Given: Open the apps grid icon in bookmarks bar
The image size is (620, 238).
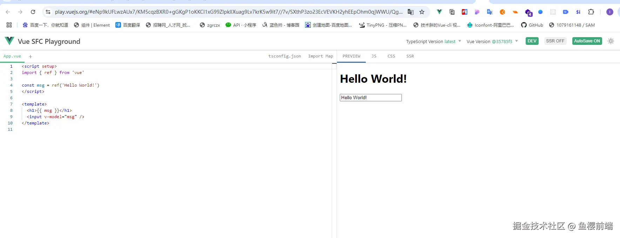Looking at the screenshot, I should point(9,25).
